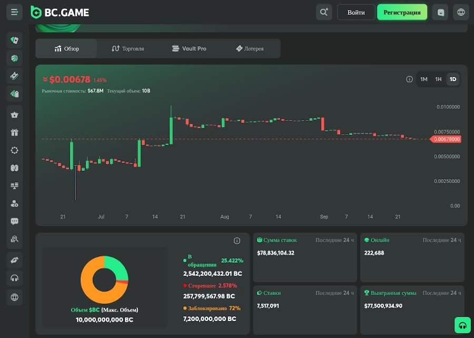Image resolution: width=474 pixels, height=338 pixels.
Task: Click the green support headset button
Action: pos(462,325)
